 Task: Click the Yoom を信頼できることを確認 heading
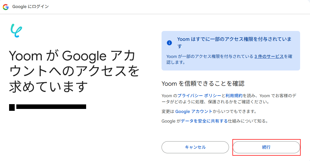[203, 84]
